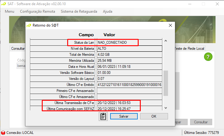Click the Consultar button in main window

click(201, 122)
